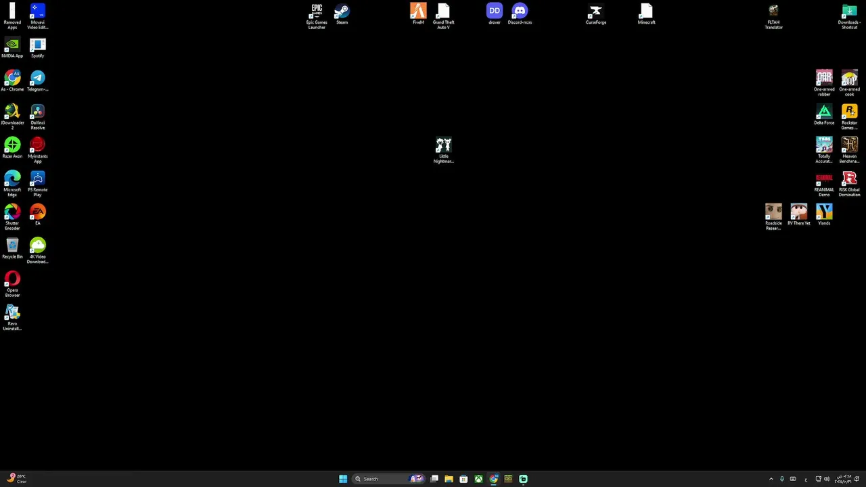Select the Epic Games Launcher desktop icon
Image resolution: width=866 pixels, height=487 pixels.
click(317, 16)
